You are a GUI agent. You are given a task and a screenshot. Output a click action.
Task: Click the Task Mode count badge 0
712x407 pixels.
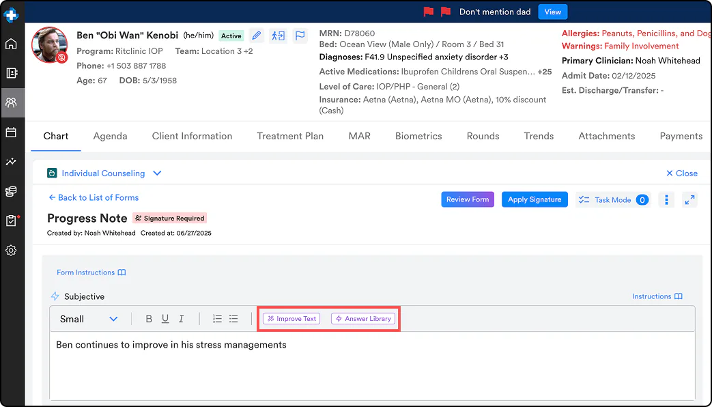pos(642,200)
